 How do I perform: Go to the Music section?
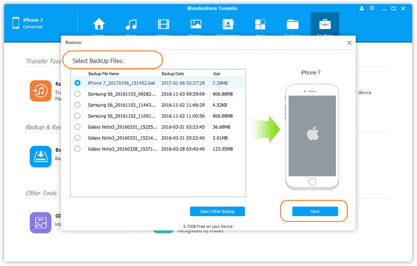point(131,24)
